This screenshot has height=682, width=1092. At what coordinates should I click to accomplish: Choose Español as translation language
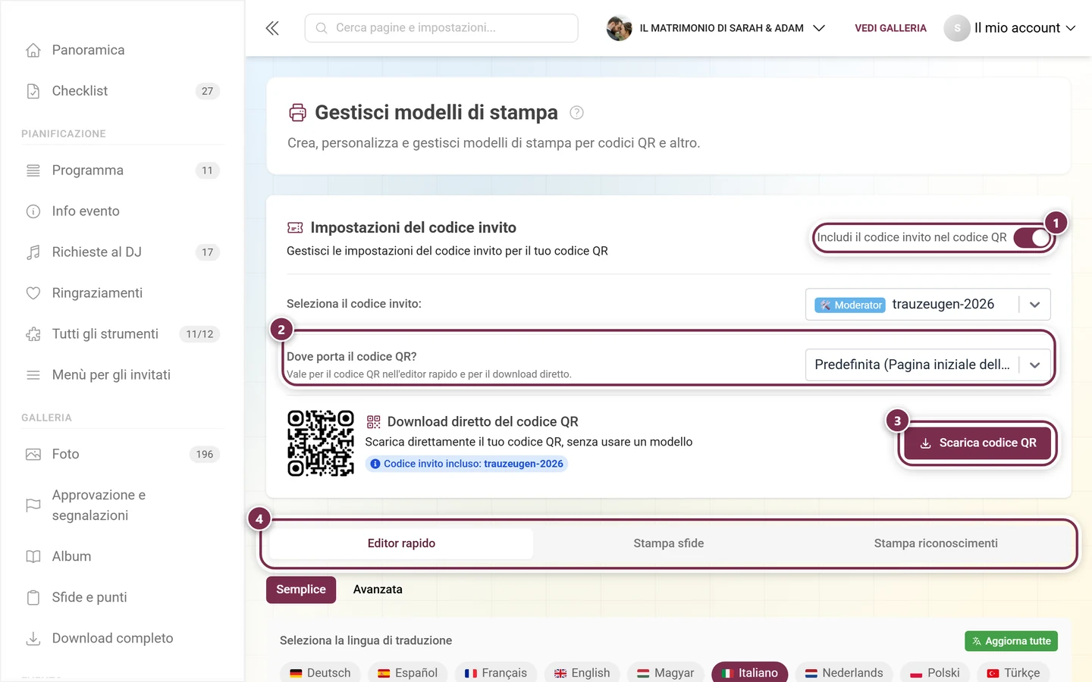pos(408,673)
